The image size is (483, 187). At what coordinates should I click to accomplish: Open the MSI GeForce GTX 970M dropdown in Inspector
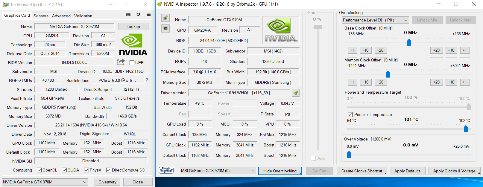pos(218,171)
